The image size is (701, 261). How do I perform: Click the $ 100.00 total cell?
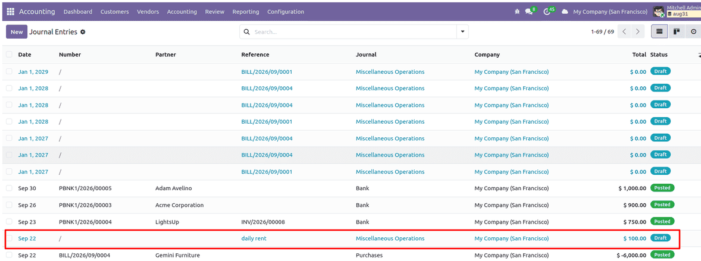click(x=635, y=238)
